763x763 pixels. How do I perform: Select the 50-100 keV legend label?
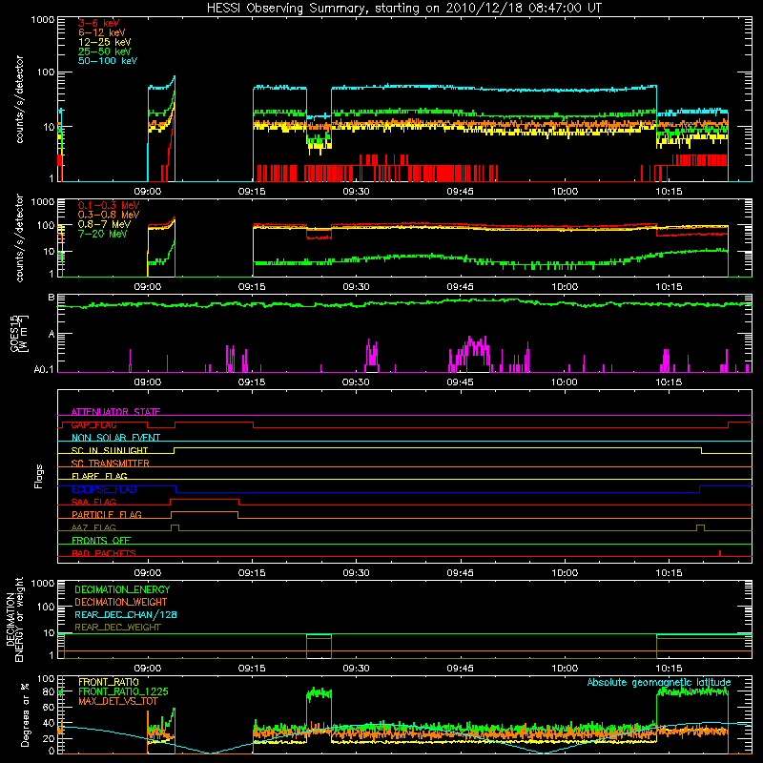[107, 61]
